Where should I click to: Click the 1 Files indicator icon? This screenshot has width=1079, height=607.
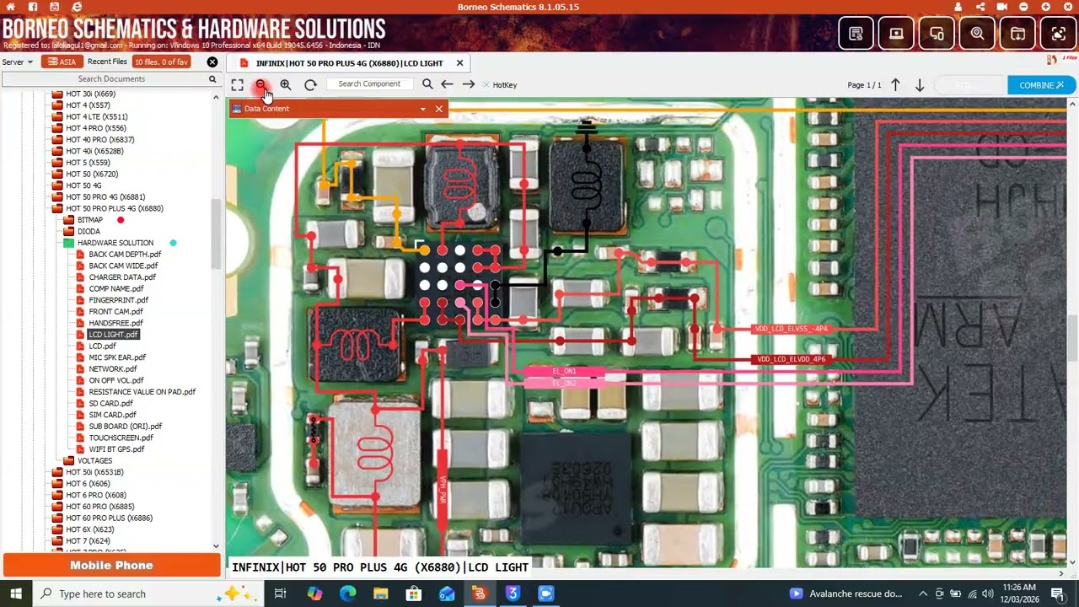(x=1051, y=60)
